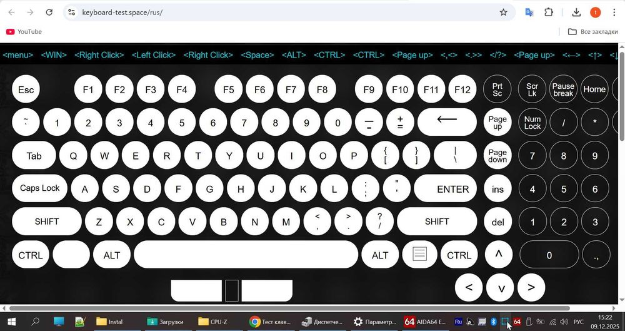Click the F12 key
The width and height of the screenshot is (625, 331).
coord(462,89)
